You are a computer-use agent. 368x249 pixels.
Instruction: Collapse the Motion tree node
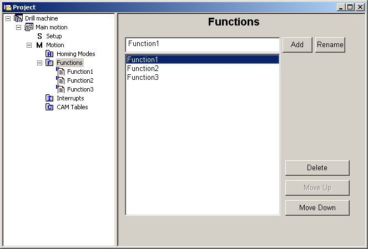[x=29, y=45]
